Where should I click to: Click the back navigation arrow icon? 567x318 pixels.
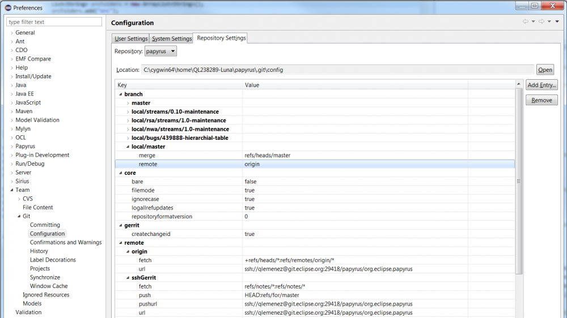click(526, 22)
